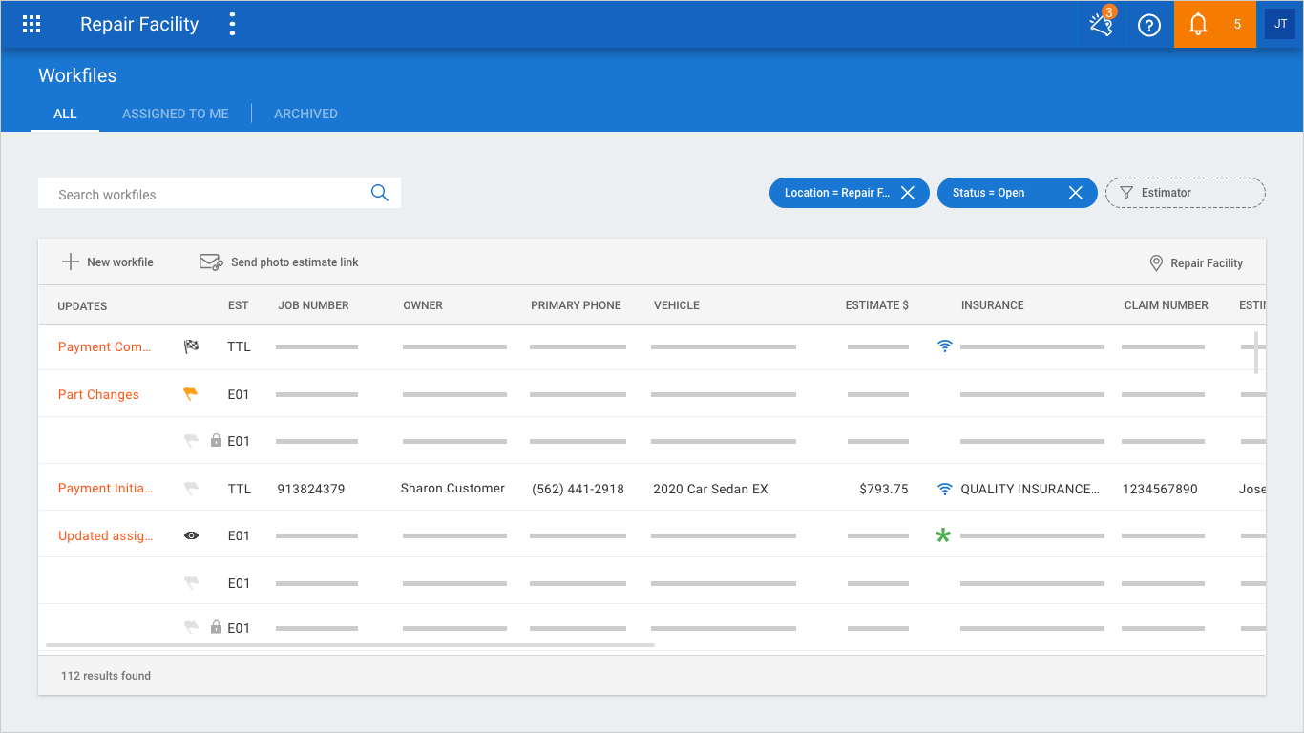Screen dimensions: 1304x733
Task: Toggle the eye icon on Updated assignment row
Action: (191, 536)
